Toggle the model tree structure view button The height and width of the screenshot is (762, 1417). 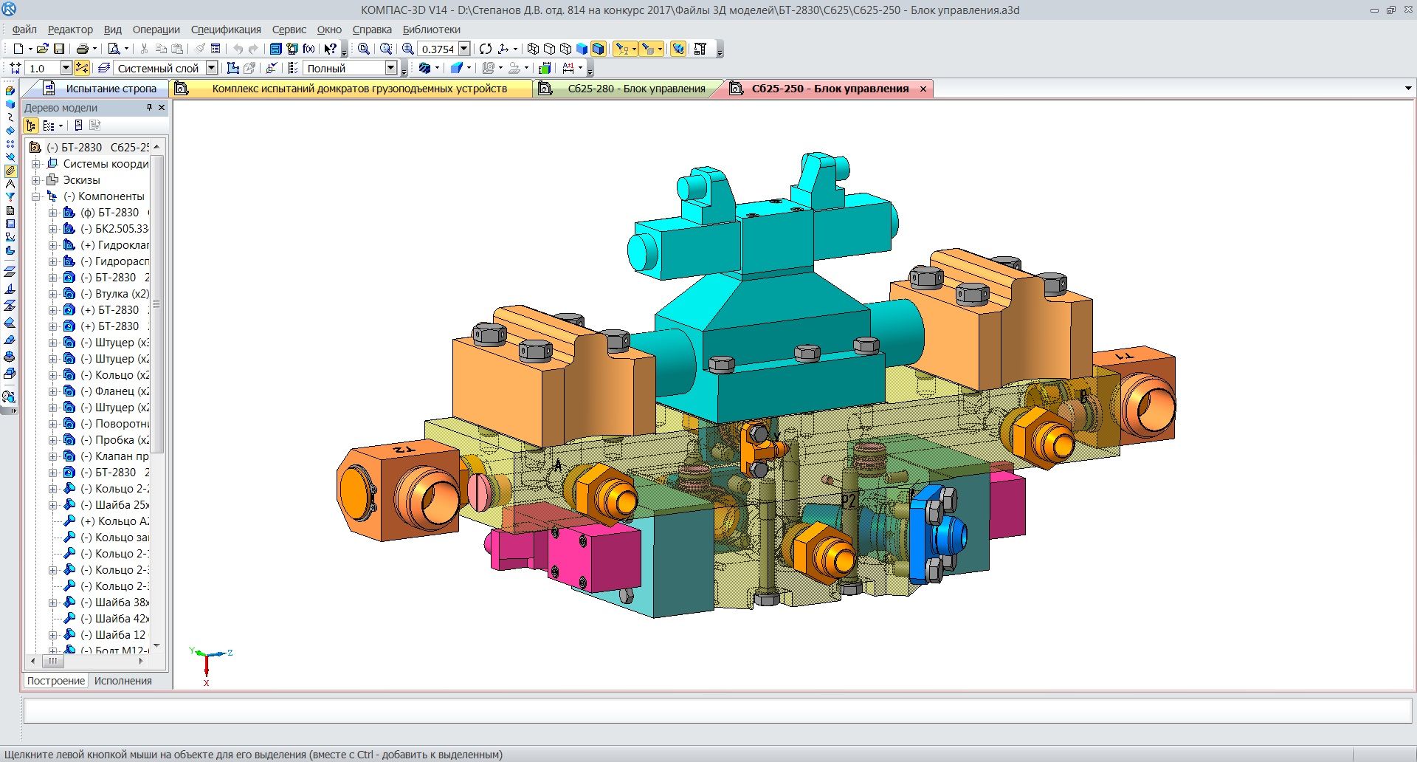pos(31,126)
